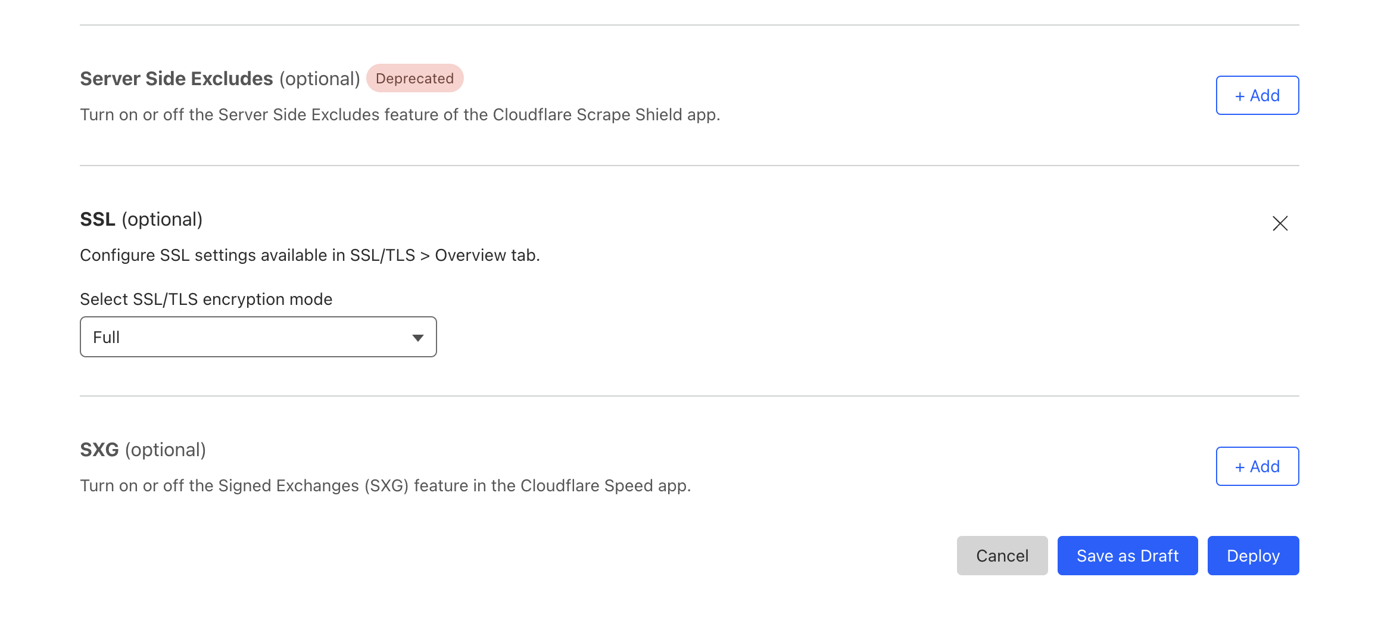
Task: Click 'Select SSL/TLS encryption mode' label
Action: pyautogui.click(x=206, y=299)
